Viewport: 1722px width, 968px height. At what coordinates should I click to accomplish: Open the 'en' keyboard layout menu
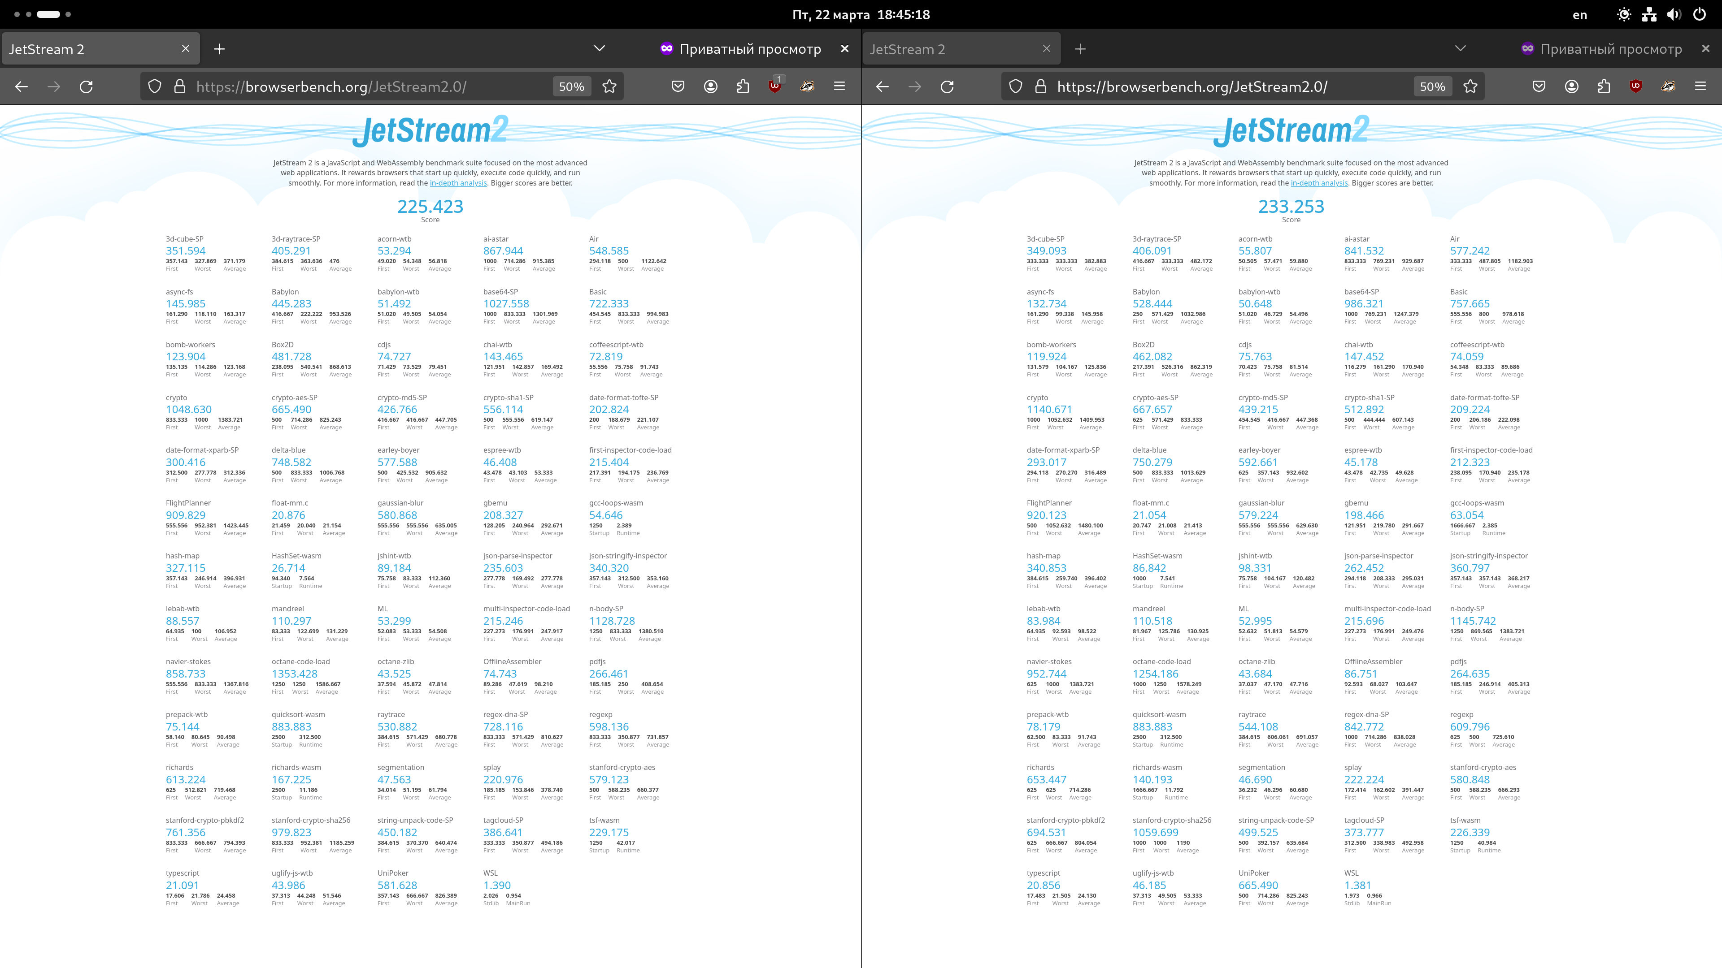point(1579,15)
